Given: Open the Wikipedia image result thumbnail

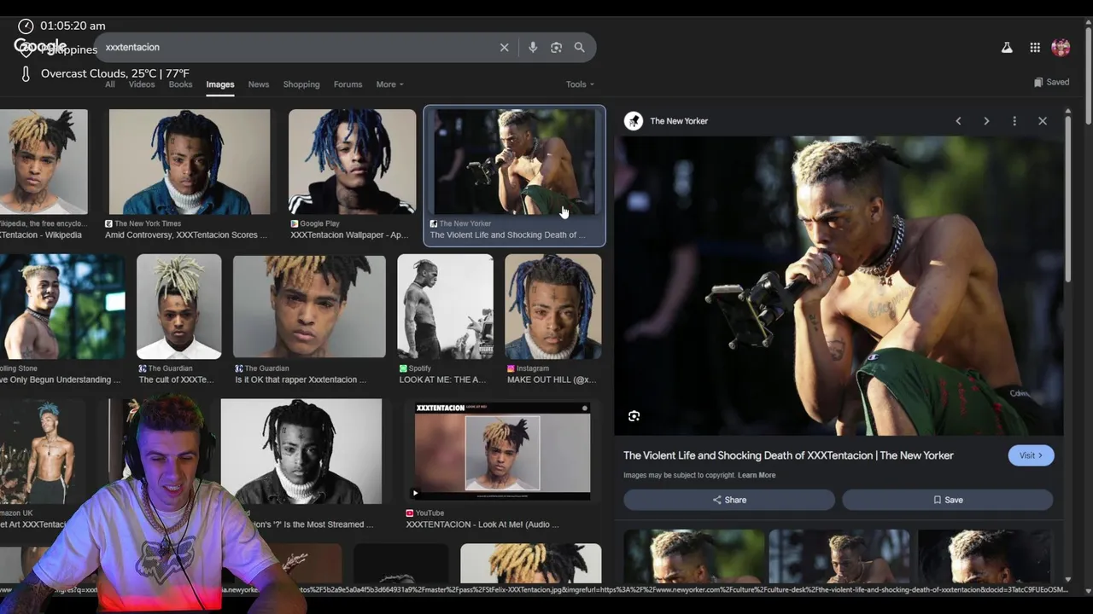Looking at the screenshot, I should point(44,162).
